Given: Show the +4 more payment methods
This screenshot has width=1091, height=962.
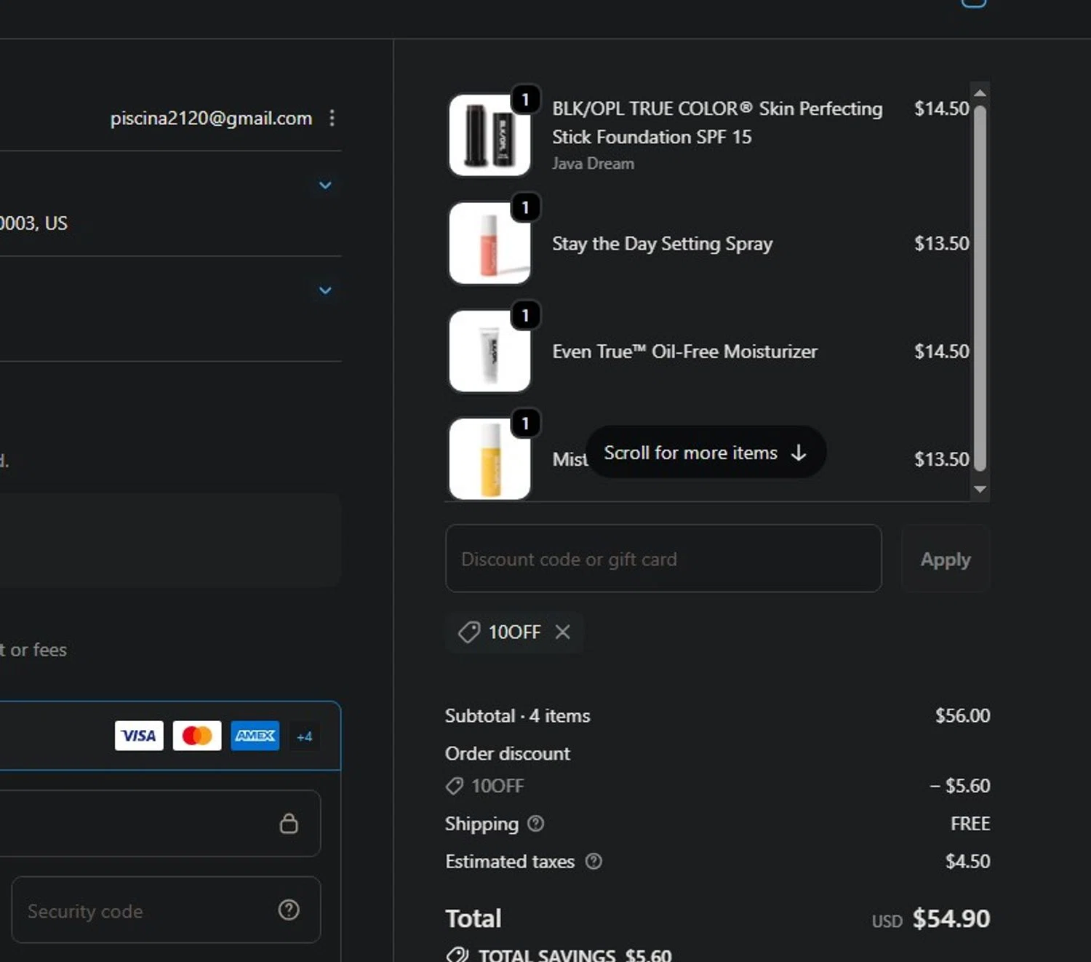Looking at the screenshot, I should point(304,736).
